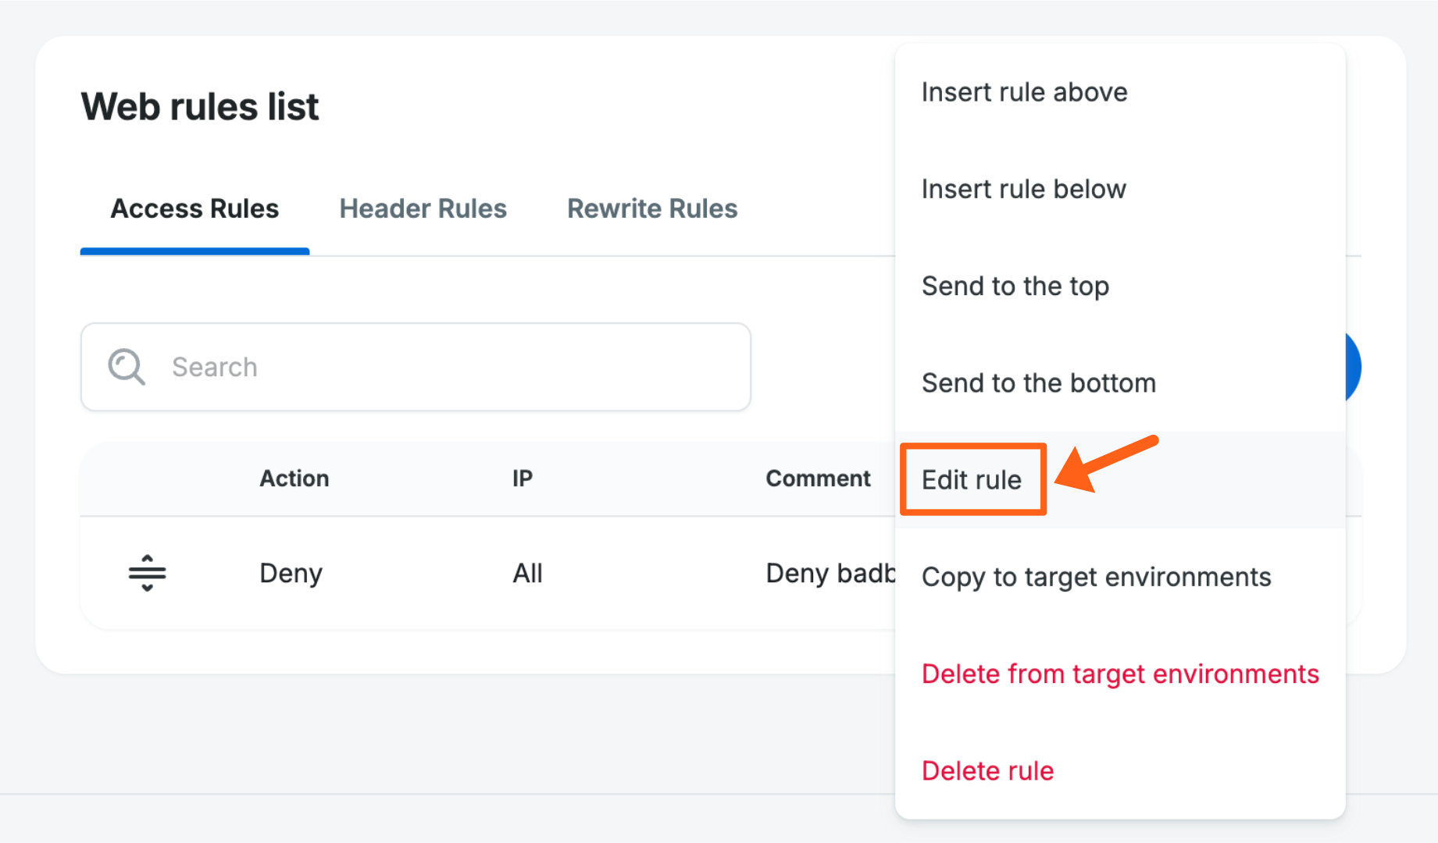Click the IP column header

pyautogui.click(x=522, y=478)
